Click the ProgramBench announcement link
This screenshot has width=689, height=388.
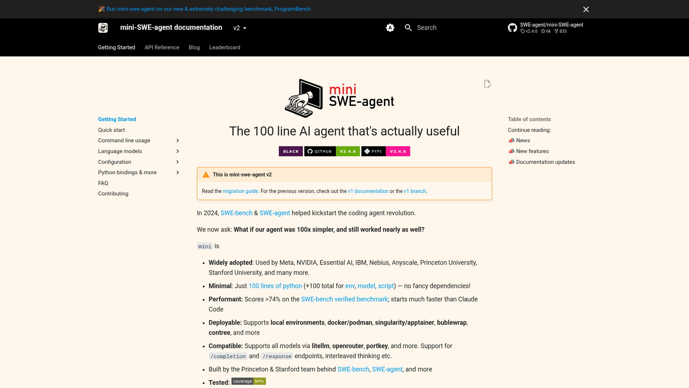point(209,9)
